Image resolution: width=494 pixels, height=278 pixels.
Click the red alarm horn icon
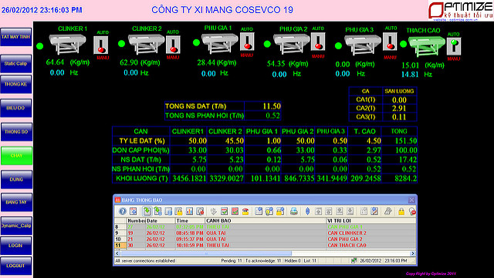245,211
